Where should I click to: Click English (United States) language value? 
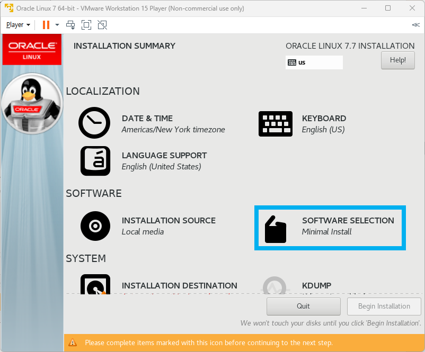(x=161, y=167)
